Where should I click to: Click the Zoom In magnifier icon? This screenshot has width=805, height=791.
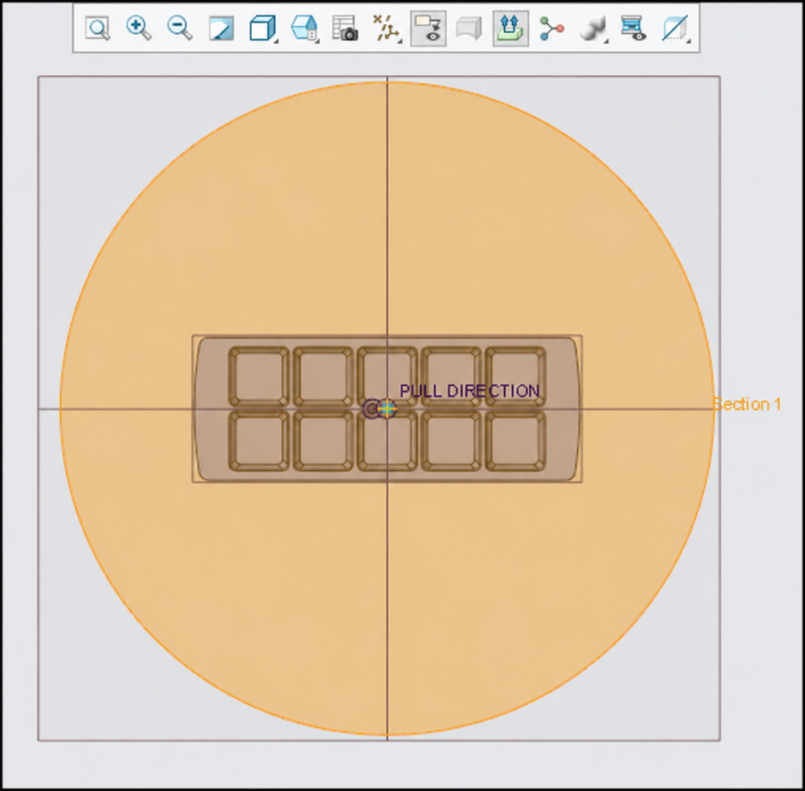(138, 29)
